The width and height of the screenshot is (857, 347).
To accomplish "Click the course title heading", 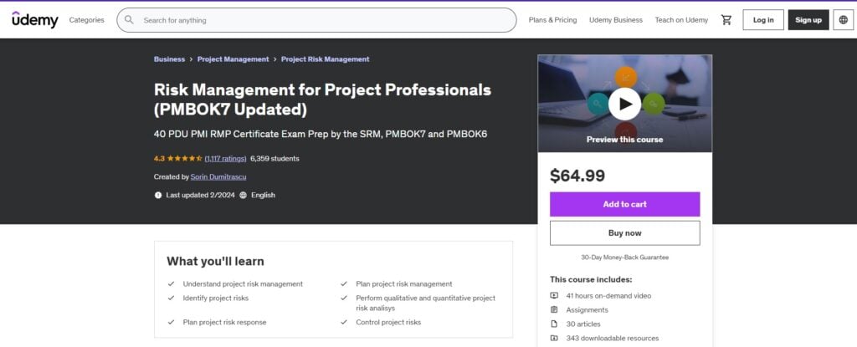I will click(322, 100).
